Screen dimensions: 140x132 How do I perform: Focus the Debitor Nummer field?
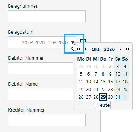41,68
